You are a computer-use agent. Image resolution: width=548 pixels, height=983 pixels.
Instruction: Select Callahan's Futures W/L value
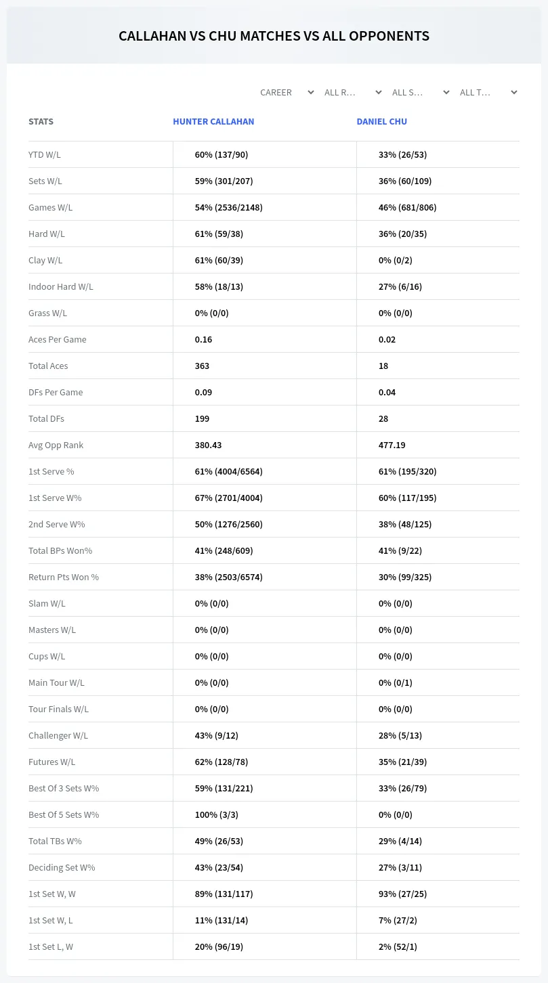pyautogui.click(x=222, y=762)
